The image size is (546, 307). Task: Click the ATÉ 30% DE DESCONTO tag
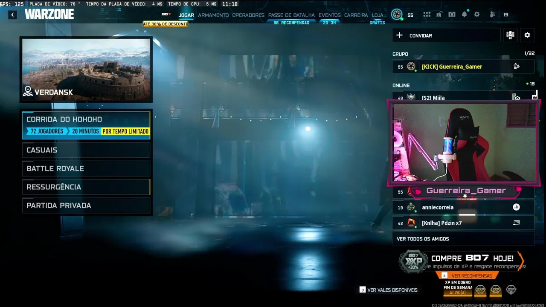tap(166, 24)
